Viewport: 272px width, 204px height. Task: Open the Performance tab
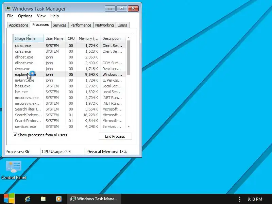tap(81, 25)
